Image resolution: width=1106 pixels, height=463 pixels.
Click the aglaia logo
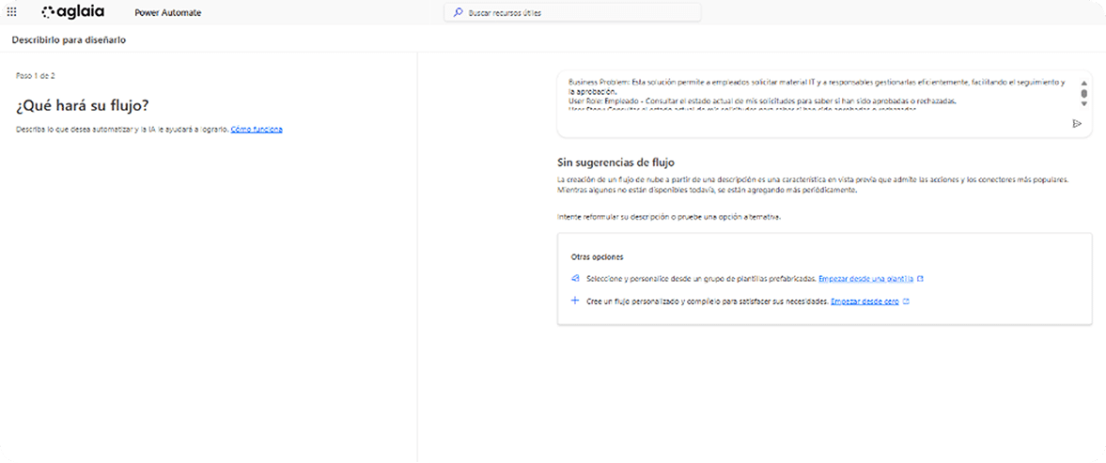tap(73, 12)
